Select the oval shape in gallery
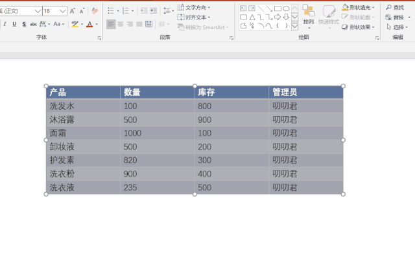The height and width of the screenshot is (272, 415). click(286, 8)
